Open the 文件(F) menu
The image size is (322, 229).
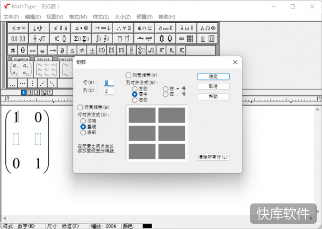[x=11, y=17]
